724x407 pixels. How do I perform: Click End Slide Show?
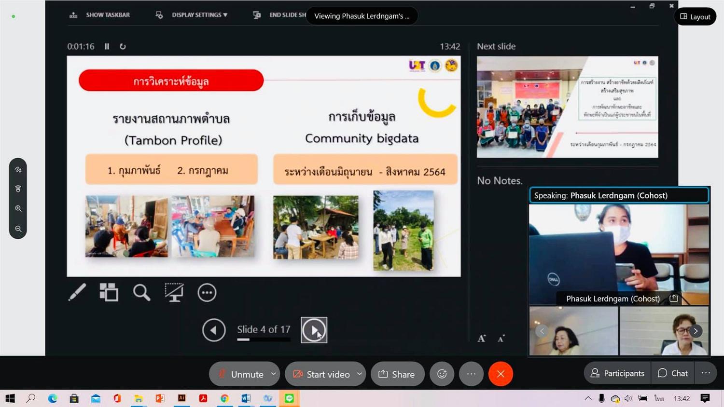[x=280, y=15]
